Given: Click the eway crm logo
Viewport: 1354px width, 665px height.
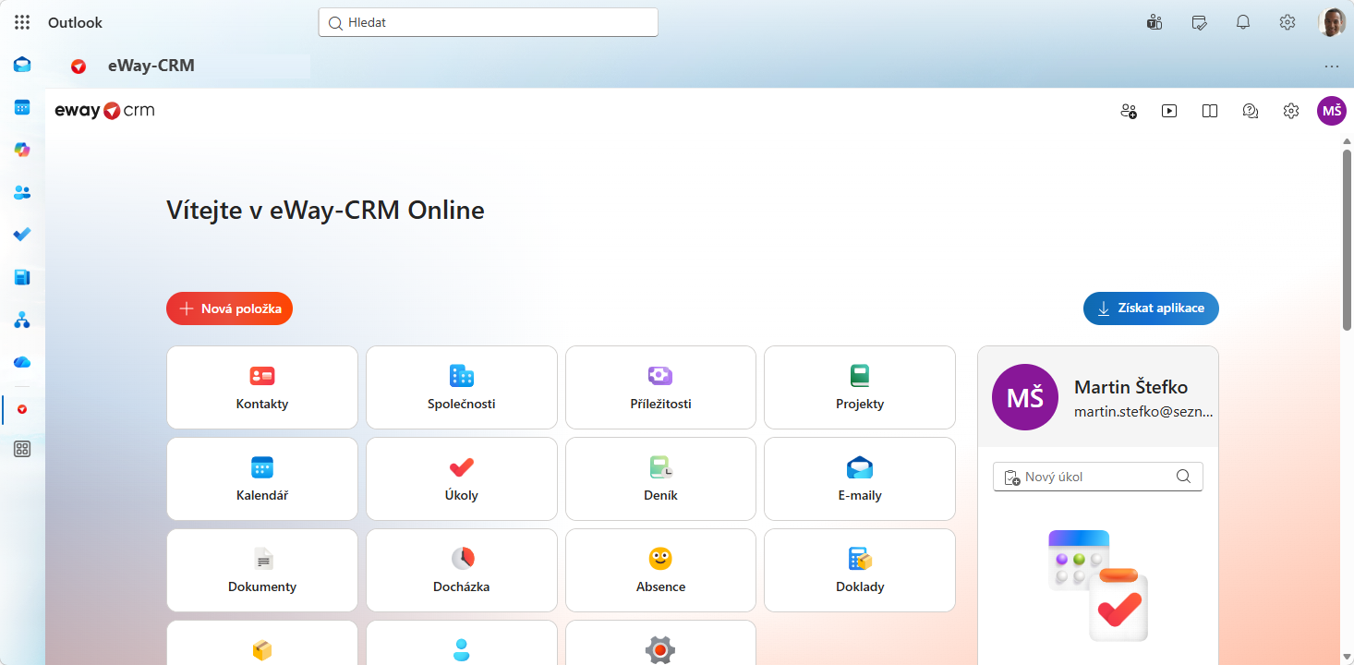Looking at the screenshot, I should [x=104, y=111].
